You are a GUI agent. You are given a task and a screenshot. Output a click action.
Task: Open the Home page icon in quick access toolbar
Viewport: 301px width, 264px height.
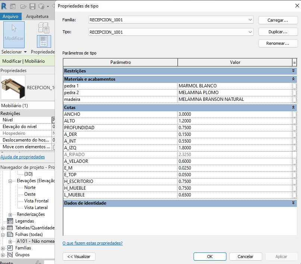click(x=13, y=6)
